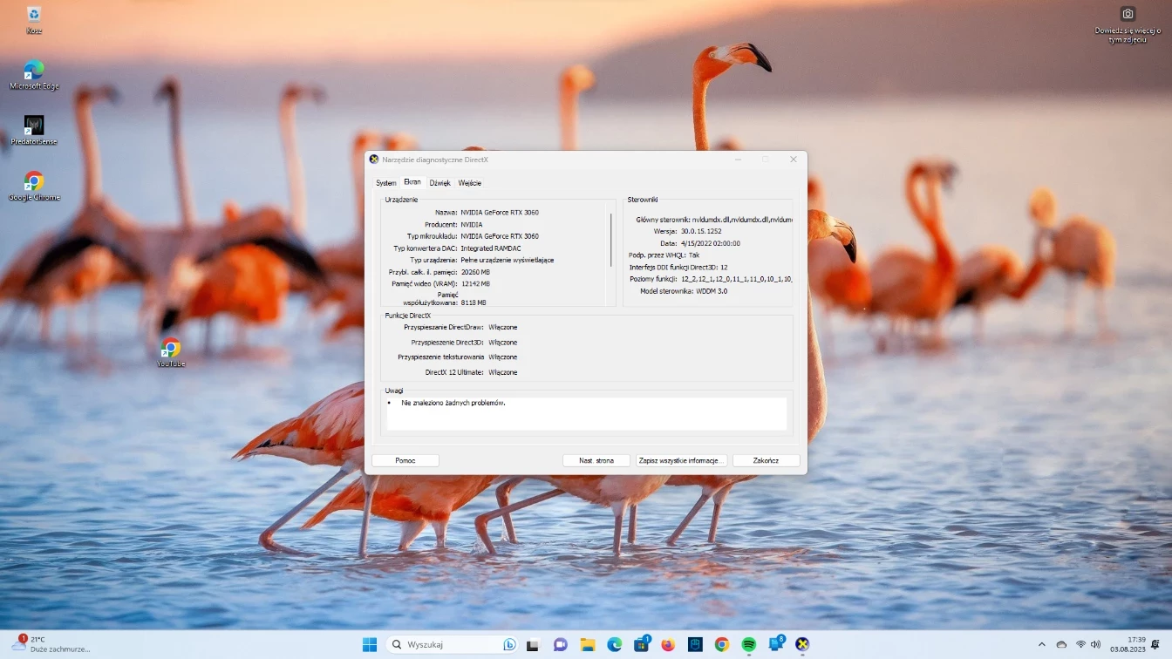This screenshot has height=659, width=1172.
Task: Open File Explorer from the taskbar
Action: click(588, 644)
